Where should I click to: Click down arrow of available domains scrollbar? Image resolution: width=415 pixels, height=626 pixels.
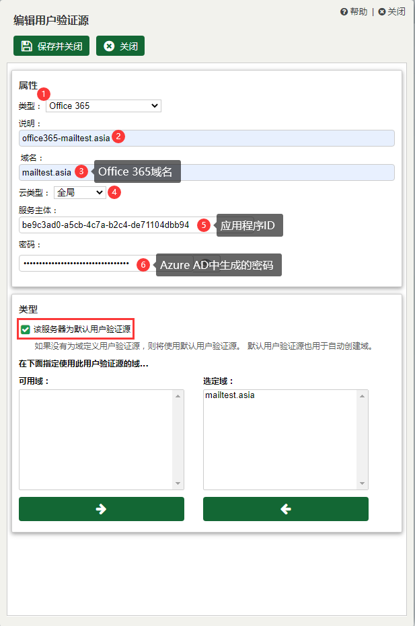pyautogui.click(x=178, y=483)
